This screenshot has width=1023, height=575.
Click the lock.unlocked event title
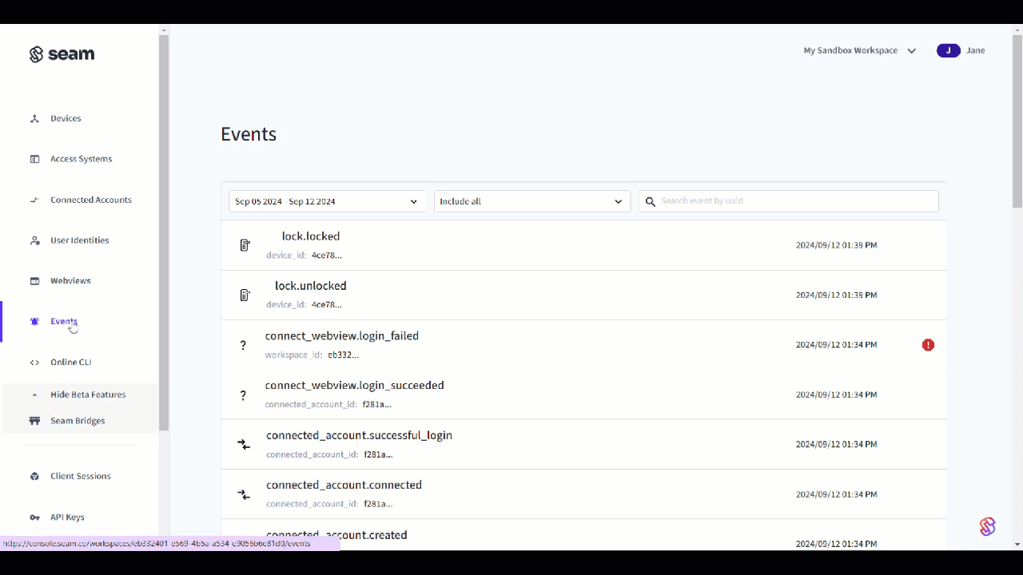click(311, 286)
